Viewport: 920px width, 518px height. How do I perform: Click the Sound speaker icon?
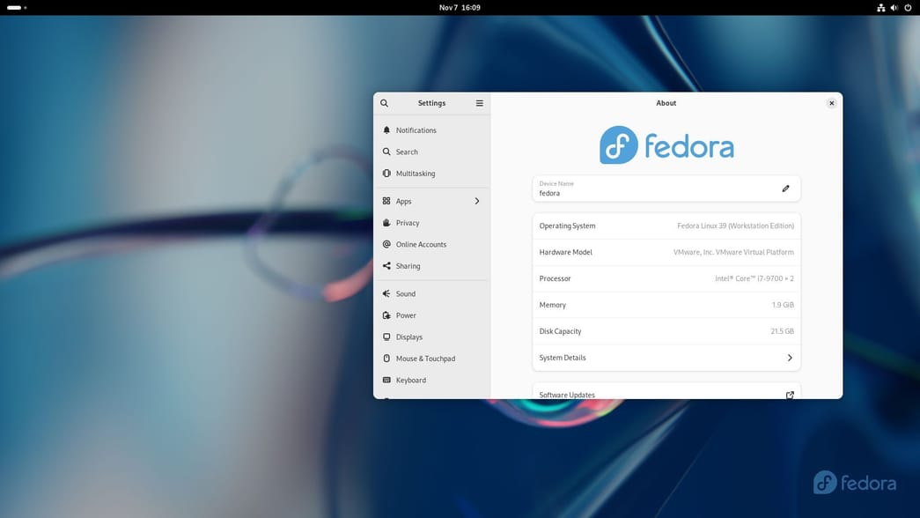point(386,293)
